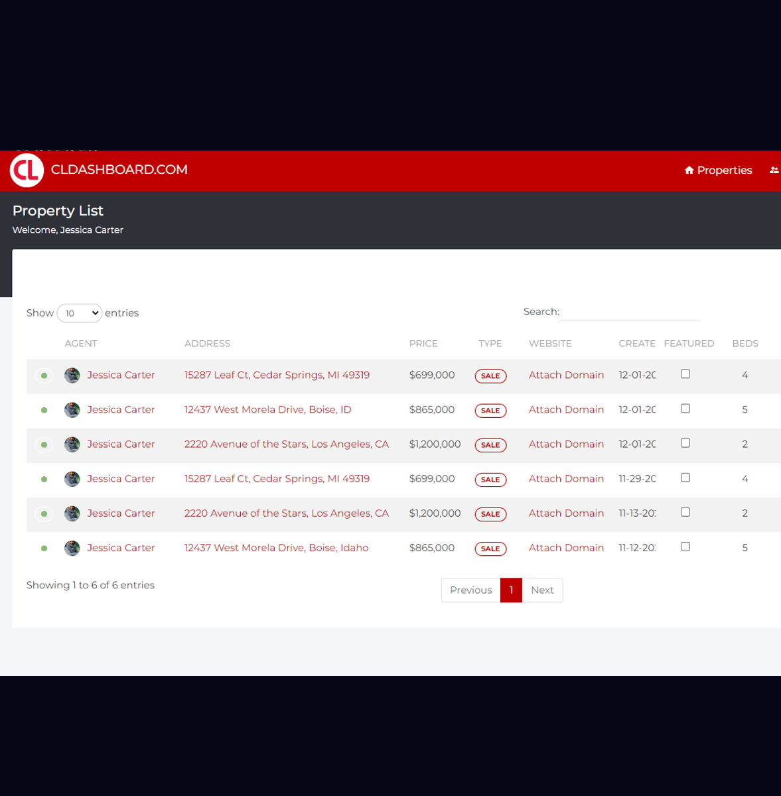Click agent avatar in 12-01 Leaf Ct row
This screenshot has height=796, width=781.
tap(72, 375)
